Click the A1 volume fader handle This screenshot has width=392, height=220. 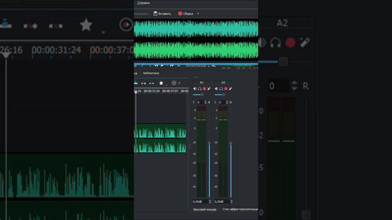209,143
